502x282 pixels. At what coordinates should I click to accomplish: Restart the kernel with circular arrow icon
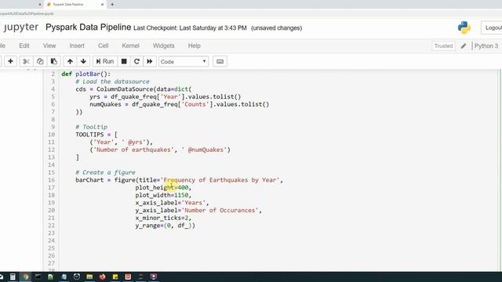pyautogui.click(x=136, y=61)
